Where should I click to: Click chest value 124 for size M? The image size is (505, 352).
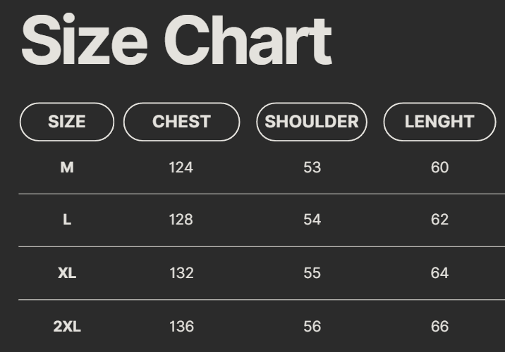(181, 168)
